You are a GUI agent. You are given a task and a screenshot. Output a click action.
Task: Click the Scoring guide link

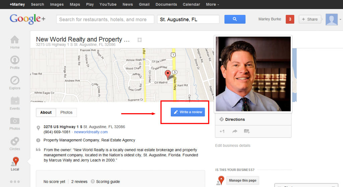108,182
